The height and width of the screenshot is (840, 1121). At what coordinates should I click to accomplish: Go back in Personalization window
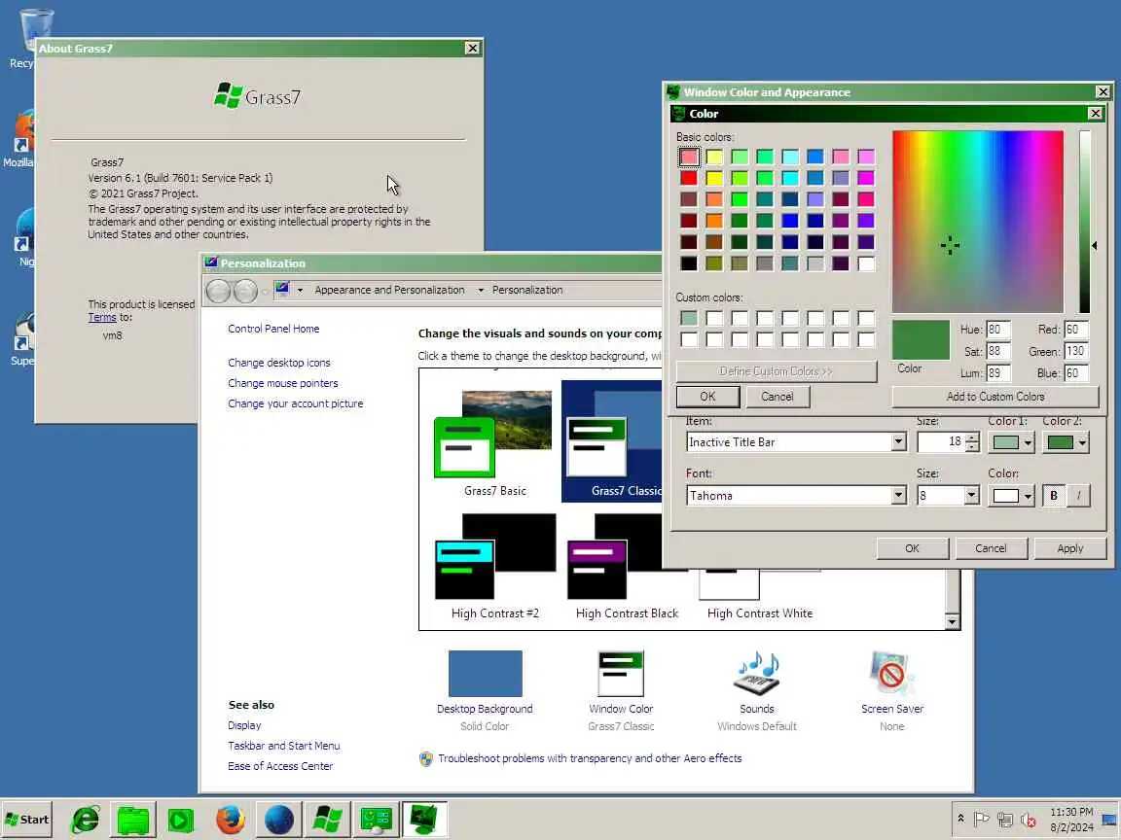pos(218,291)
